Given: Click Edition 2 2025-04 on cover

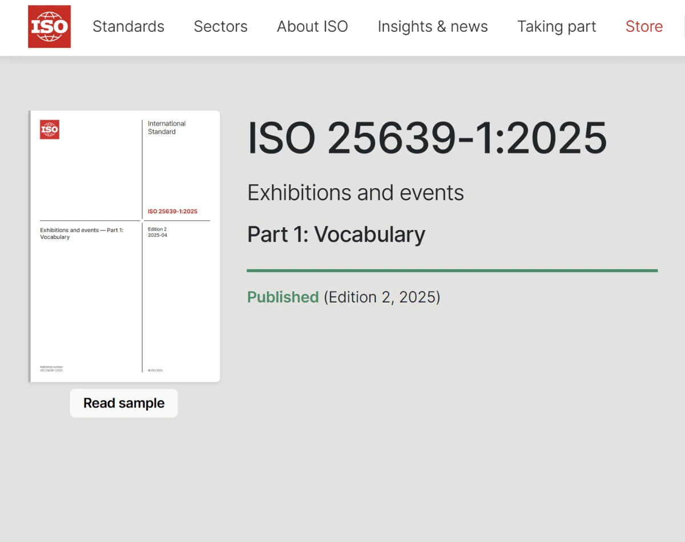Looking at the screenshot, I should [158, 232].
